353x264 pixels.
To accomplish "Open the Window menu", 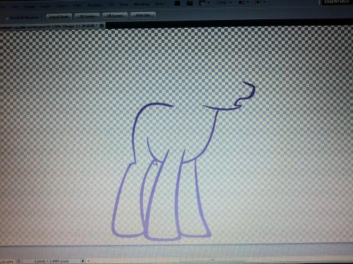I will click(x=141, y=4).
